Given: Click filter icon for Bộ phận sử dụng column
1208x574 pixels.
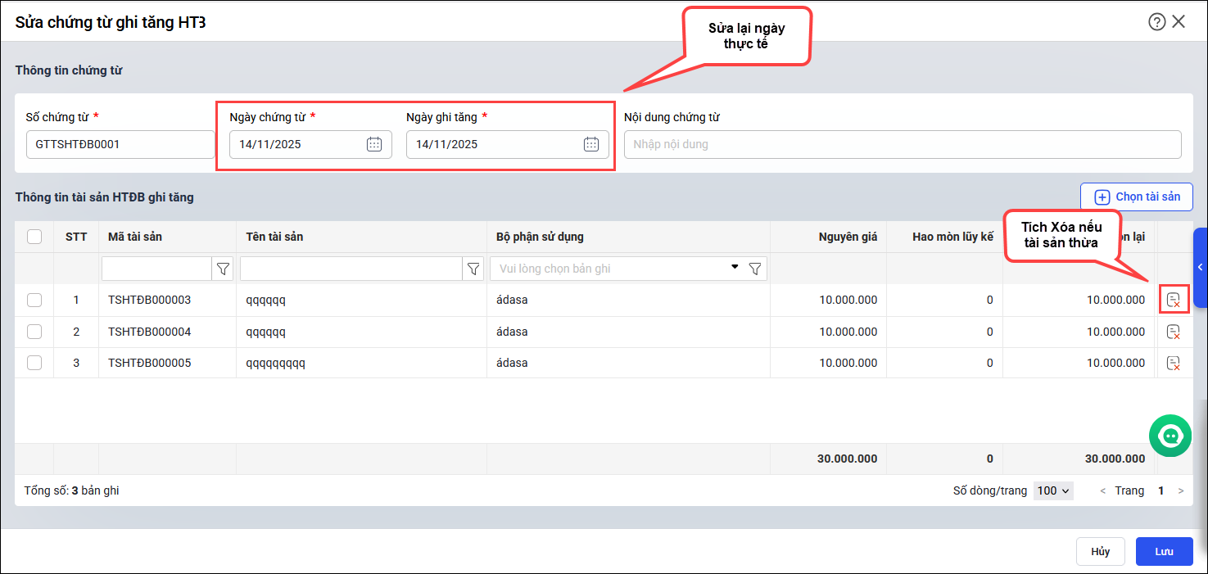Looking at the screenshot, I should (755, 269).
